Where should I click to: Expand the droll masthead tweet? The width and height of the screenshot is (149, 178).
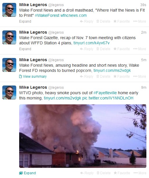click(25, 21)
